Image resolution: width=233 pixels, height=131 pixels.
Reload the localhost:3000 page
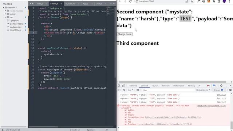pos(130,1)
